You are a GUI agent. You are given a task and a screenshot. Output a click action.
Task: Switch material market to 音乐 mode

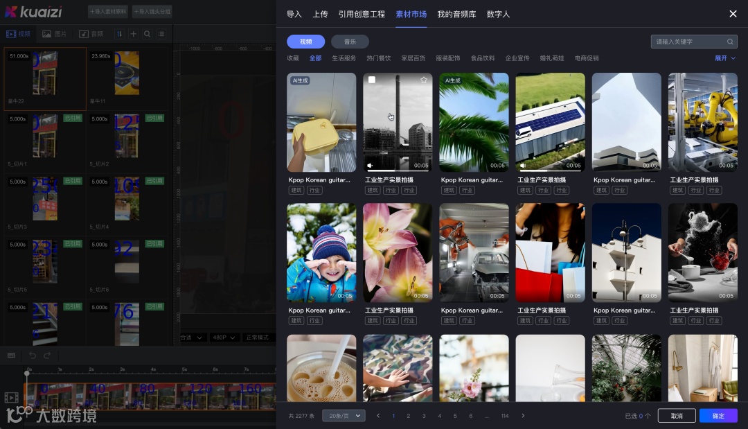[x=350, y=42]
